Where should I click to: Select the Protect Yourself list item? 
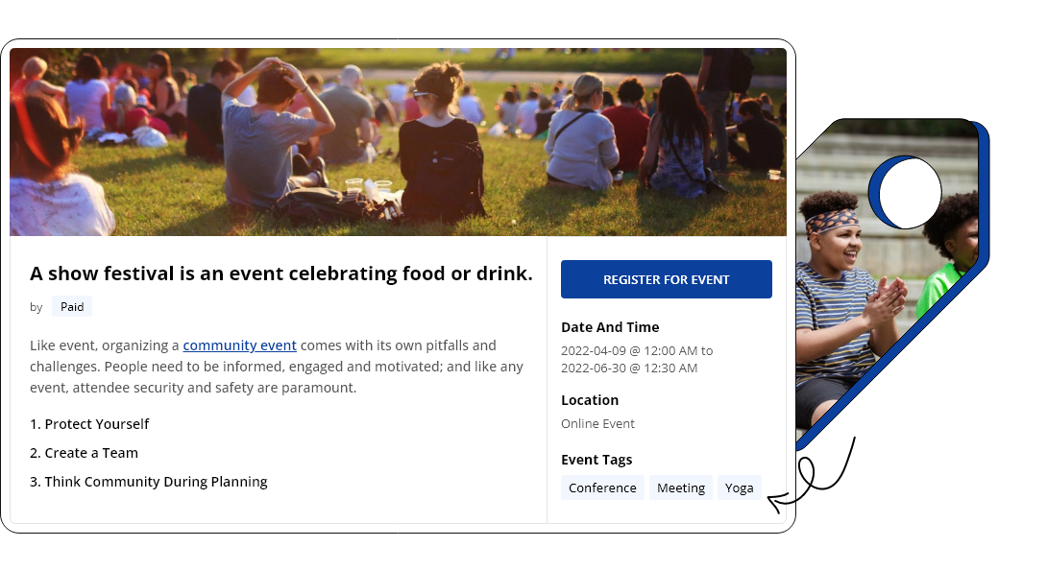tap(89, 424)
